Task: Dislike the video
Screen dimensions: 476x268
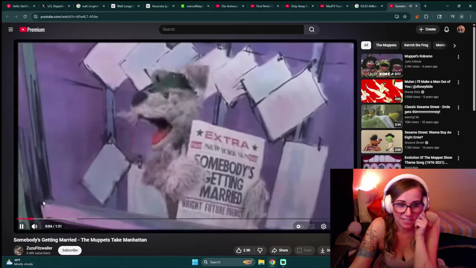Action: 260,250
